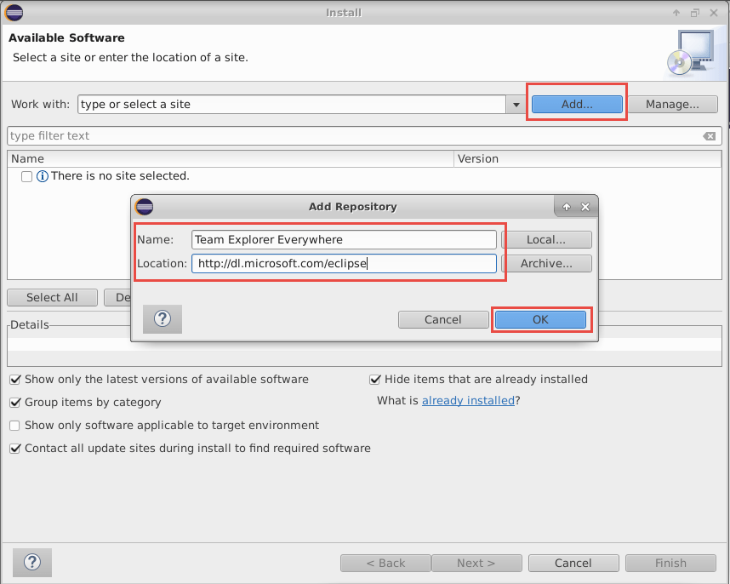Image resolution: width=730 pixels, height=584 pixels.
Task: Disable "Hide items that are already installed"
Action: pos(375,379)
